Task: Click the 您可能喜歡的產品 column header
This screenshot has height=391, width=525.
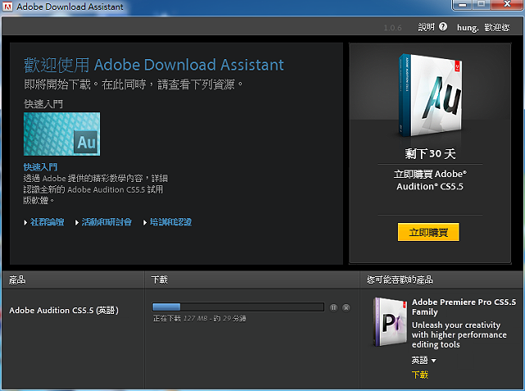Action: point(399,280)
